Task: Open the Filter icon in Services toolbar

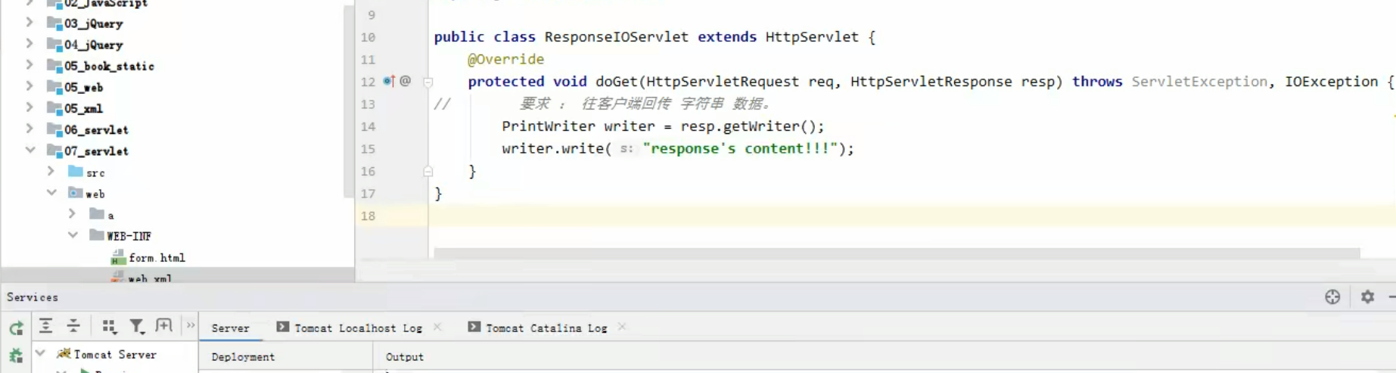Action: [x=137, y=326]
